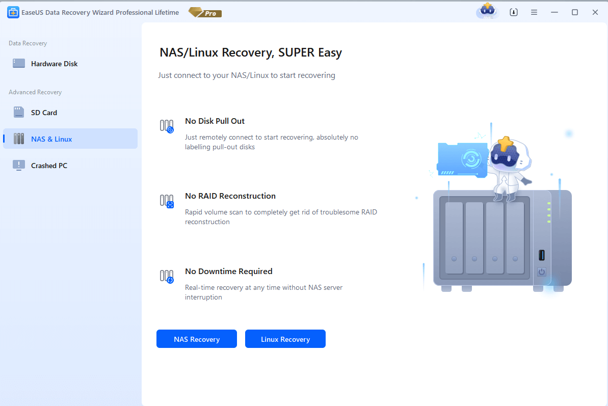Start Linux Recovery
This screenshot has height=406, width=608.
point(285,339)
